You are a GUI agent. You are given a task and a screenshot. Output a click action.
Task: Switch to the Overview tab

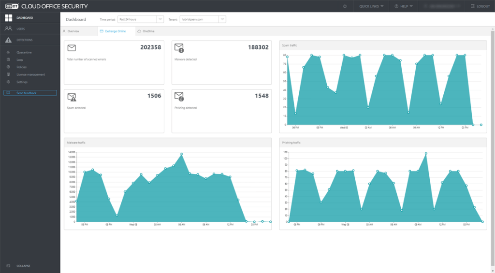pyautogui.click(x=71, y=31)
